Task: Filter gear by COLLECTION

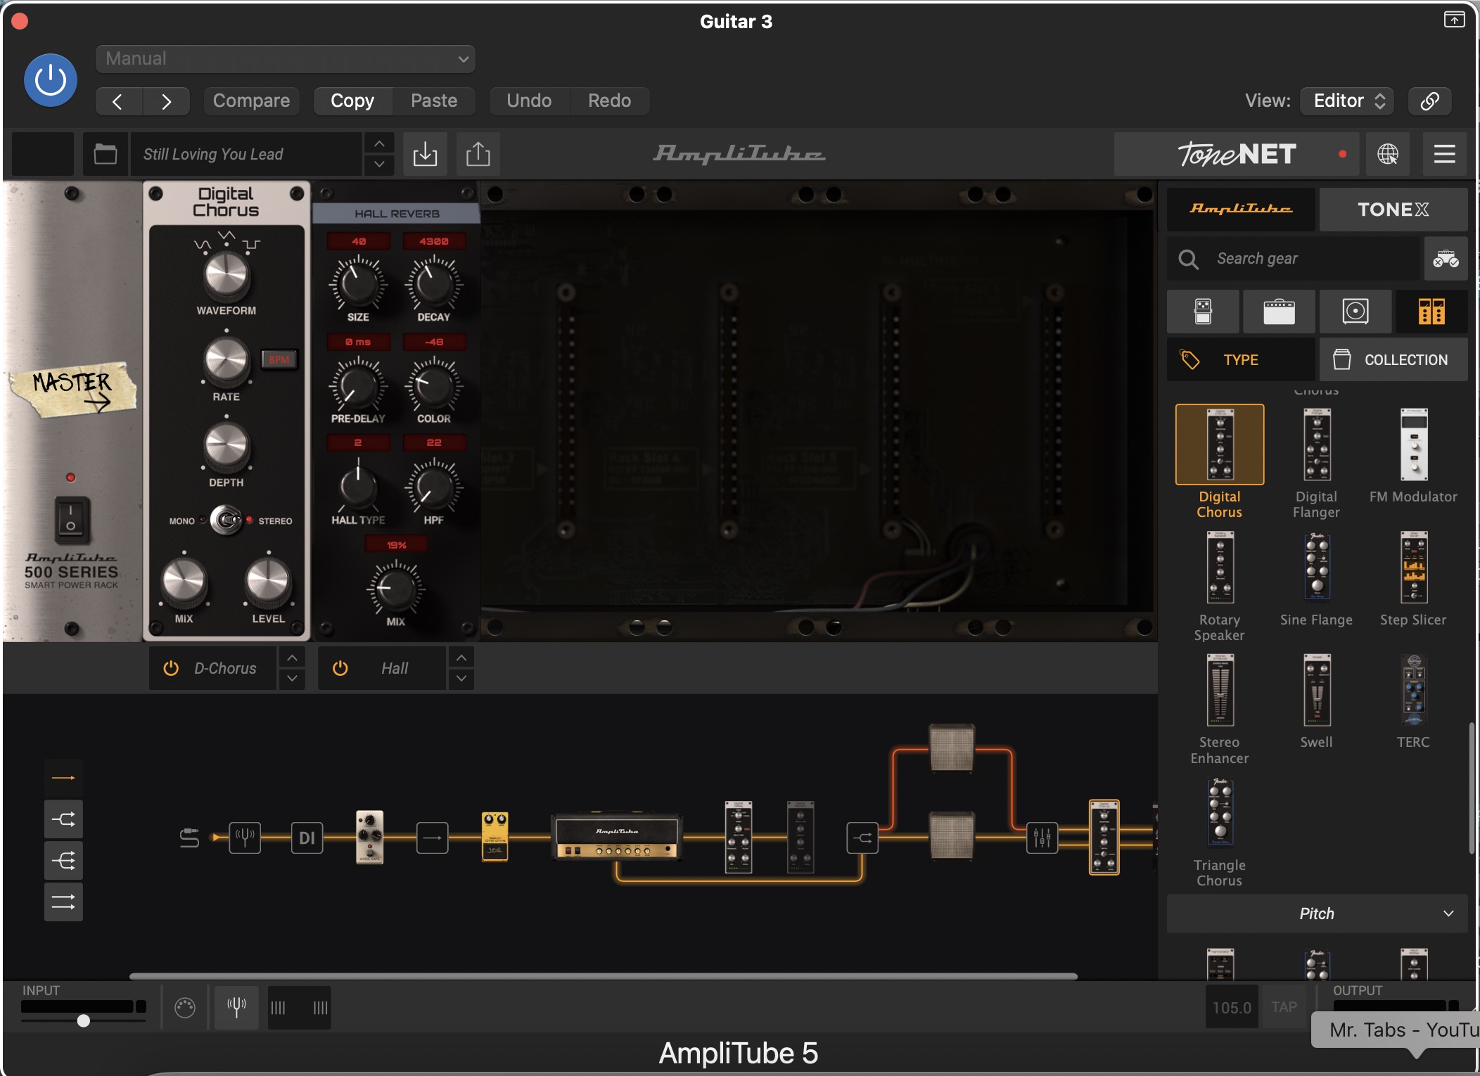Action: tap(1393, 360)
